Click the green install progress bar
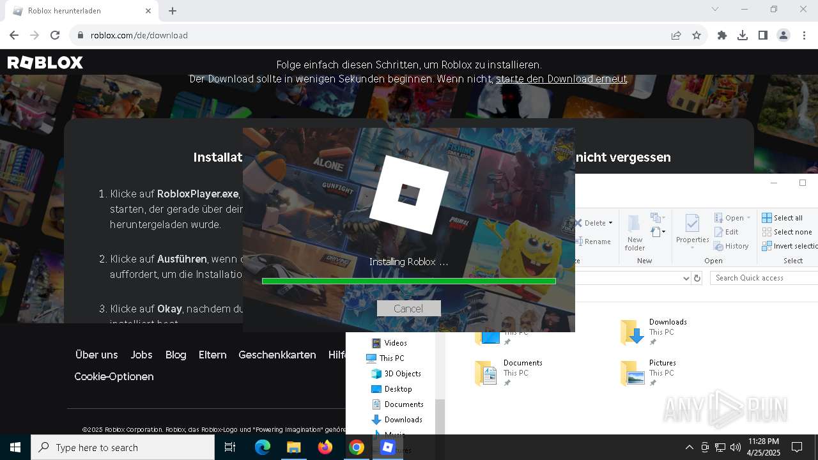Screen dimensions: 818x460 click(x=409, y=281)
